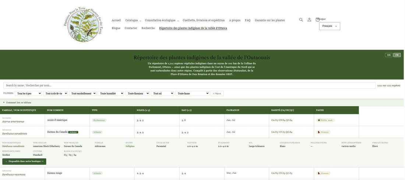
Task: Switch directory language to FR
Action: point(397,55)
